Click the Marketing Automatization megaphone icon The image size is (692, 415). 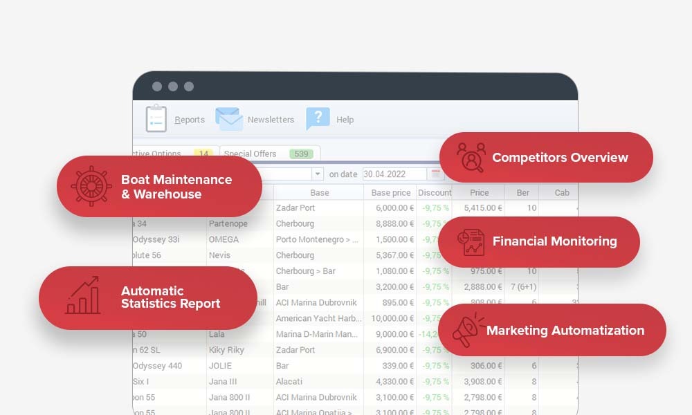468,330
